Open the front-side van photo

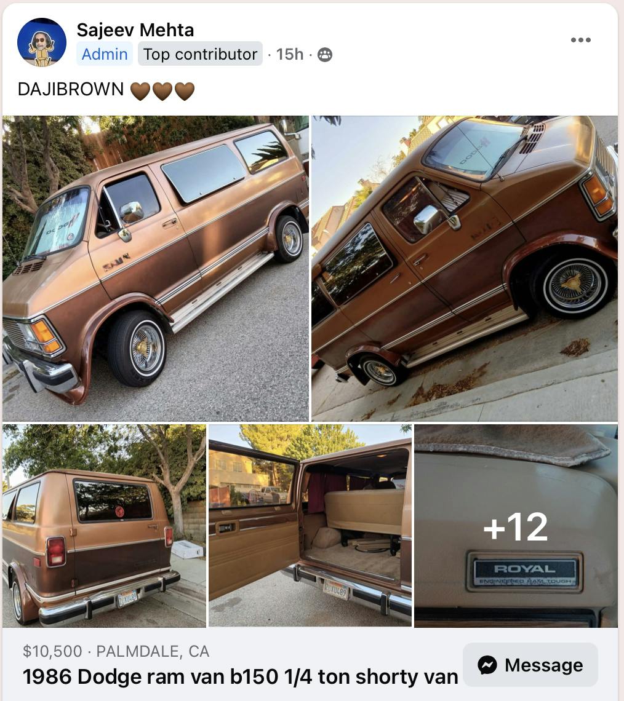(x=155, y=268)
